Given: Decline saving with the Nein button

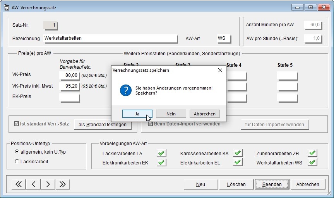Looking at the screenshot, I should click(171, 113).
